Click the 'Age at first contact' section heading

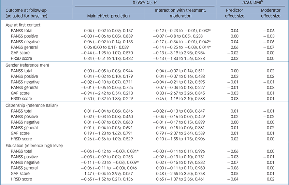click(20, 25)
